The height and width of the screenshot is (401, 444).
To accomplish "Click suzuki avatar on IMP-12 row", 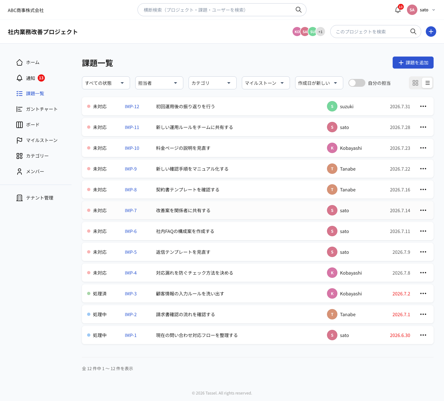I will tap(332, 106).
